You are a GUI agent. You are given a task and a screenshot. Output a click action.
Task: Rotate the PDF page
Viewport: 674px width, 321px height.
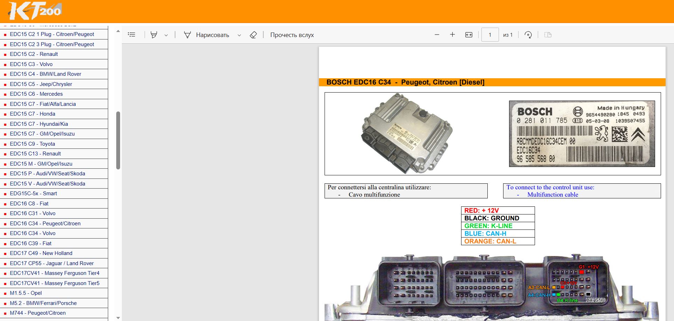(528, 35)
